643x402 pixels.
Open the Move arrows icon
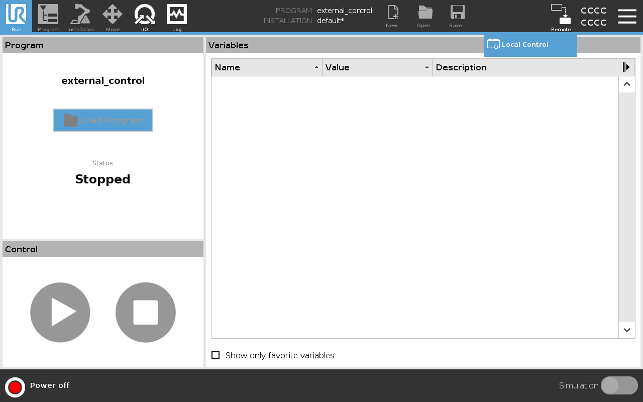(x=113, y=16)
